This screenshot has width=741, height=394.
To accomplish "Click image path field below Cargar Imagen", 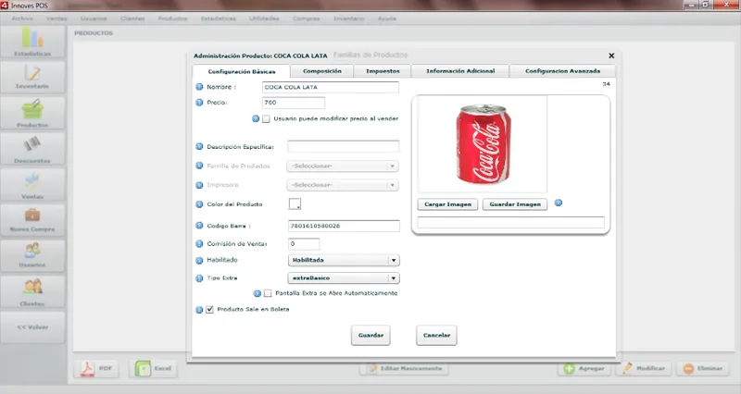I will click(x=511, y=222).
